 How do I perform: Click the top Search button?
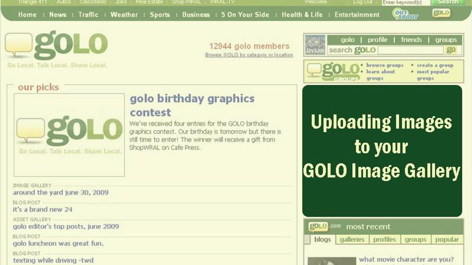click(x=448, y=2)
